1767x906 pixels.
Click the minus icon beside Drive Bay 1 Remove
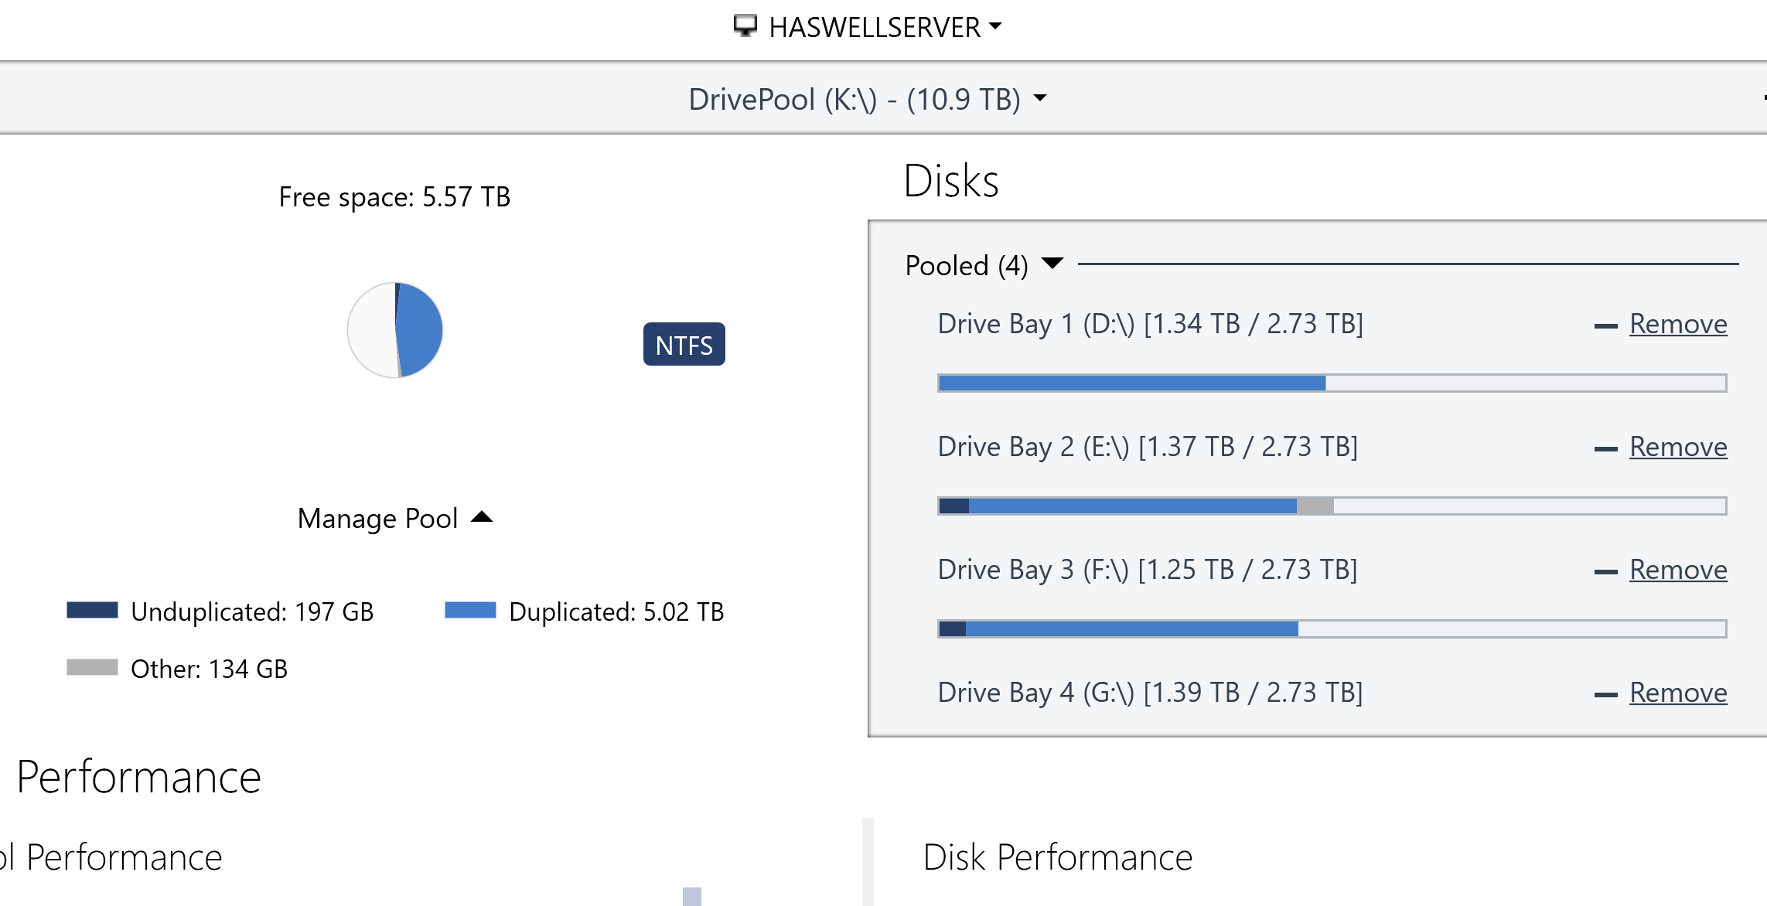(x=1606, y=326)
